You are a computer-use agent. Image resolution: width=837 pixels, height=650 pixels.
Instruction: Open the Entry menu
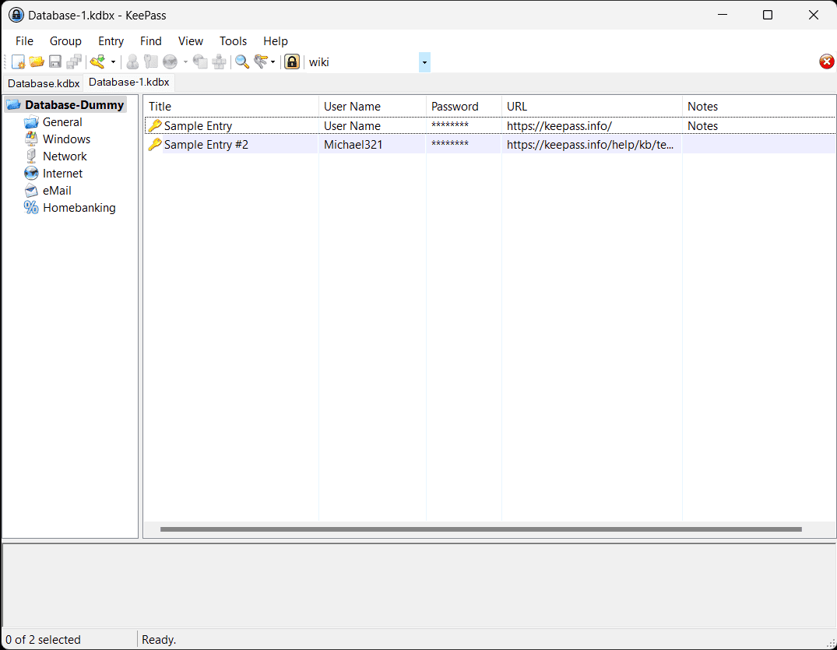pyautogui.click(x=111, y=41)
